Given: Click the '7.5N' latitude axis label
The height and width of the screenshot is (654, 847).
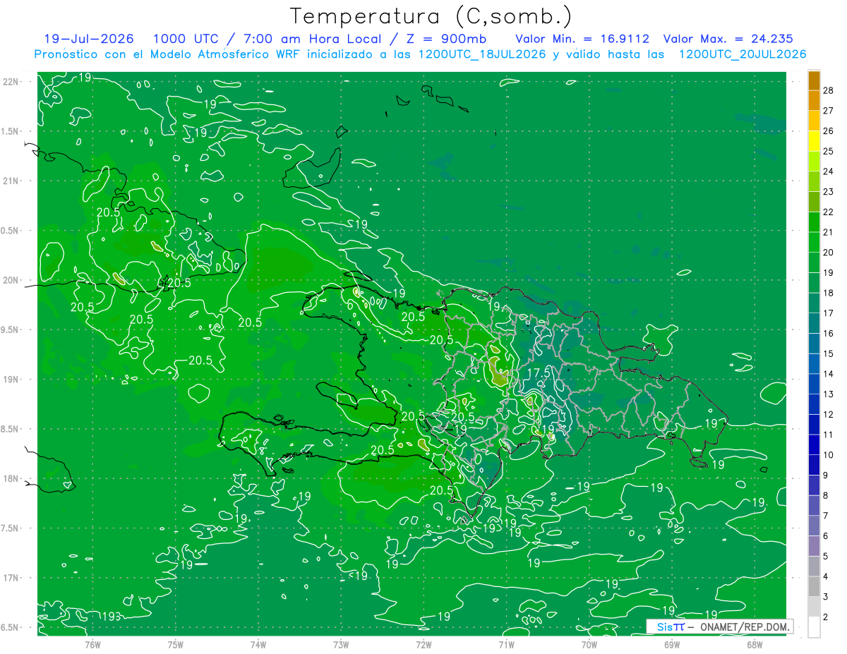Looking at the screenshot, I should pos(10,528).
